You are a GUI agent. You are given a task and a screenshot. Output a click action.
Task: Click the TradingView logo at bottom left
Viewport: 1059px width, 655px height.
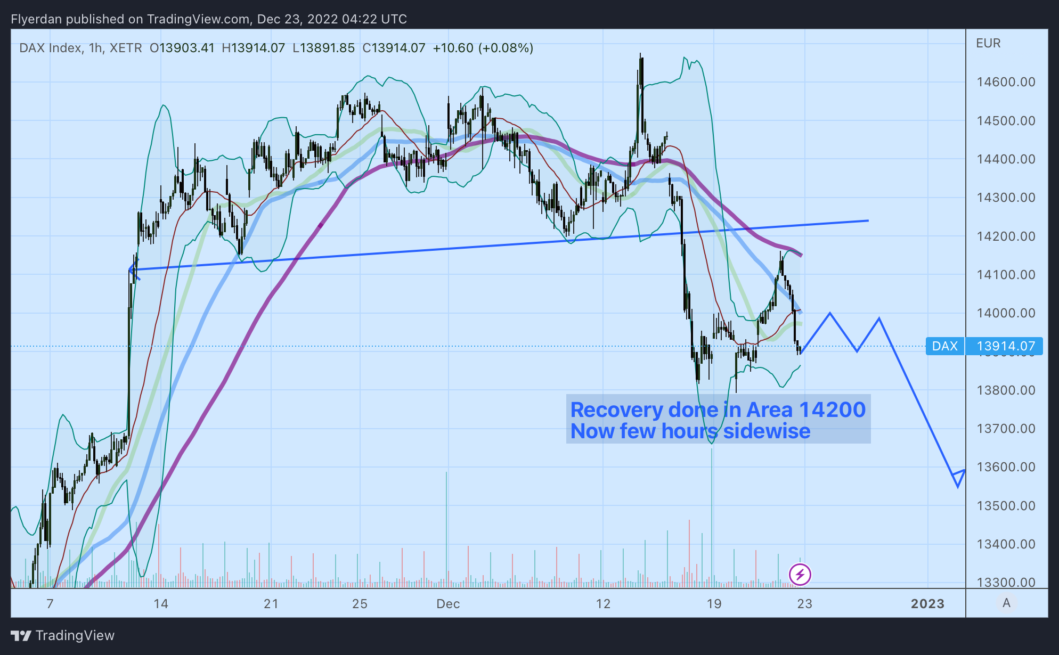[x=63, y=635]
